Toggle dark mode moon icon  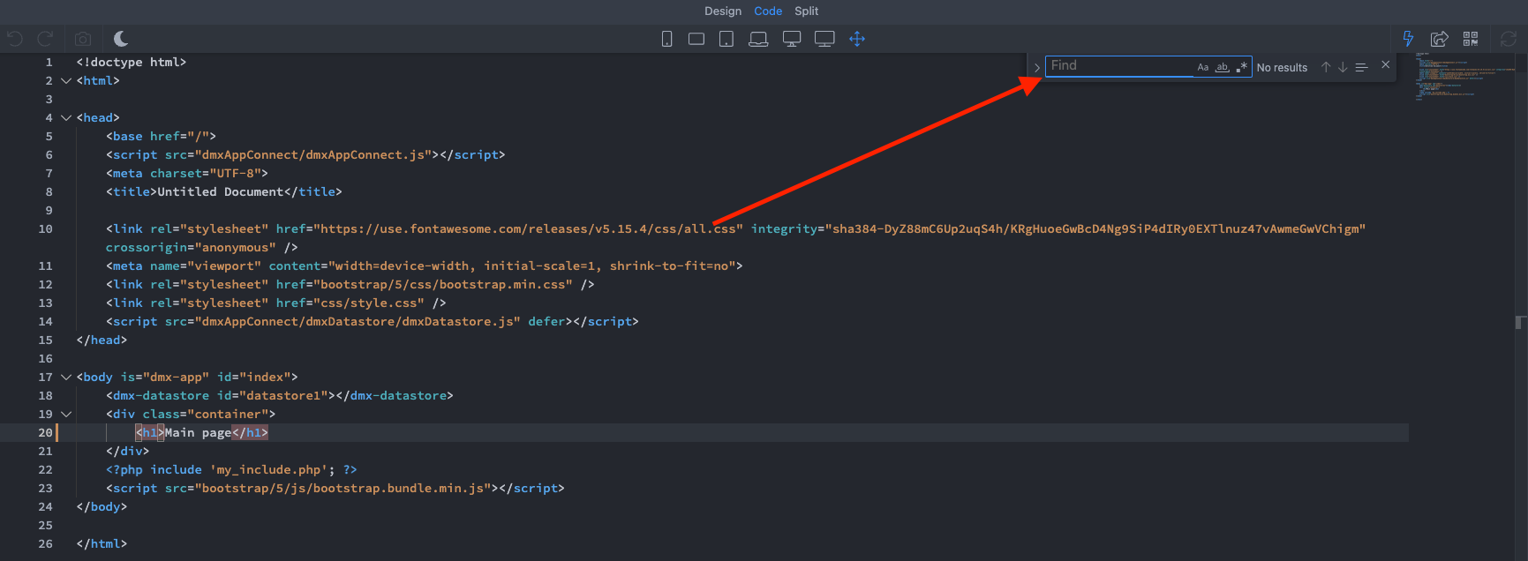tap(121, 39)
